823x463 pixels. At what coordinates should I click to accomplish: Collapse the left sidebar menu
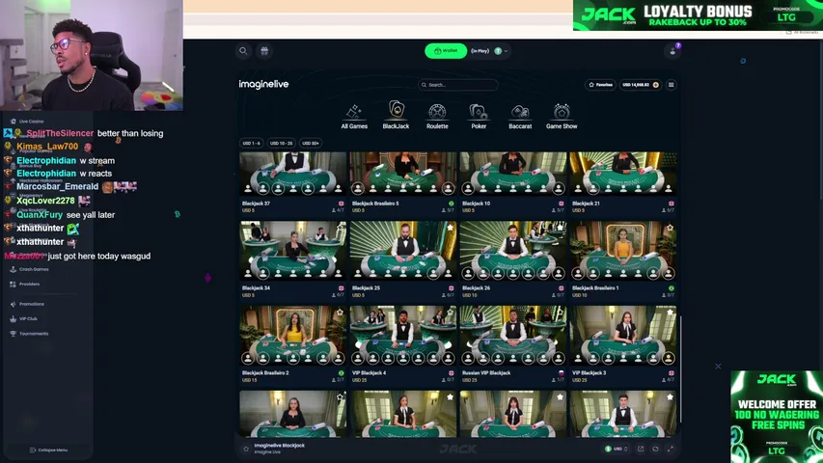(49, 449)
